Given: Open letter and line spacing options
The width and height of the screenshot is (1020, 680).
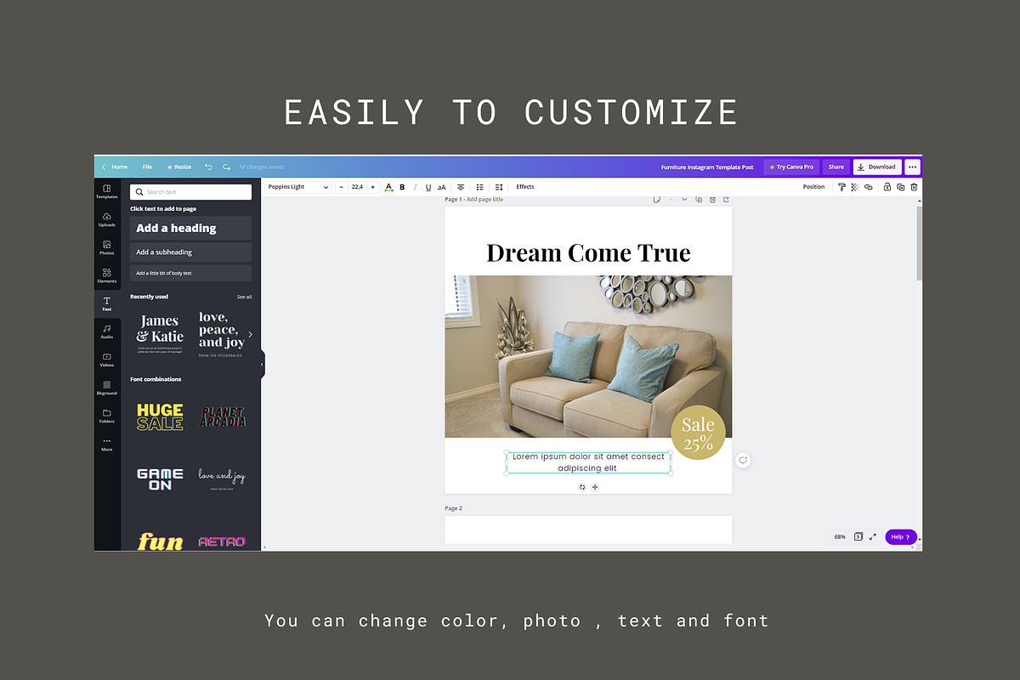Looking at the screenshot, I should tap(499, 187).
